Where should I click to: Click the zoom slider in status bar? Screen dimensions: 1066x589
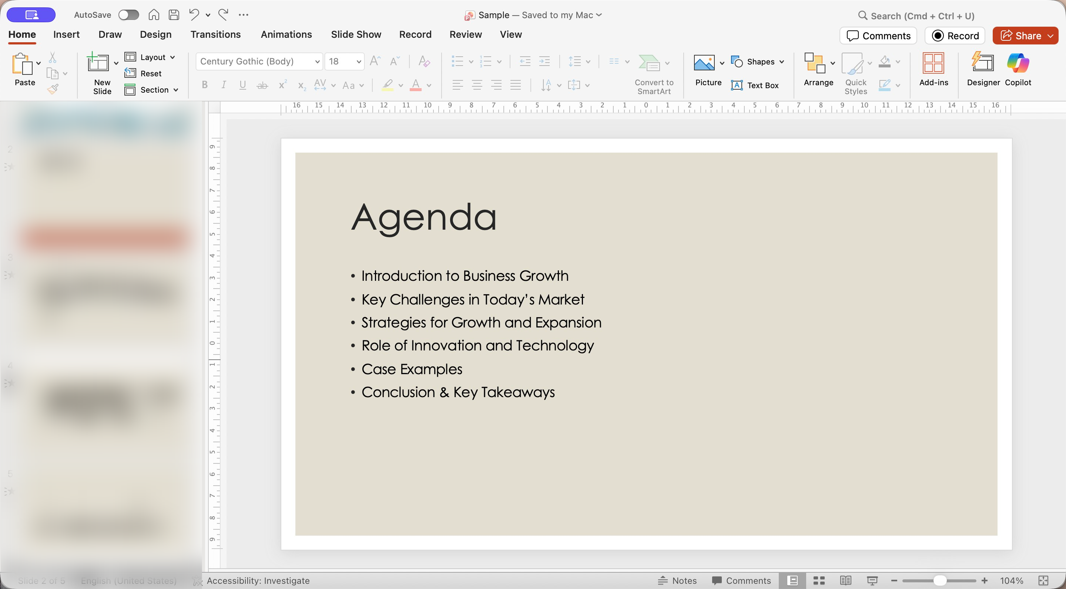click(x=939, y=580)
